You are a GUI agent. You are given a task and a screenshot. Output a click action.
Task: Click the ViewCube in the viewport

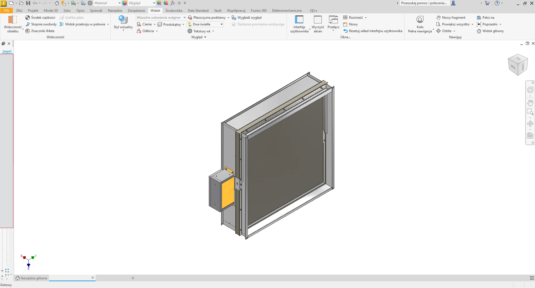coord(518,65)
